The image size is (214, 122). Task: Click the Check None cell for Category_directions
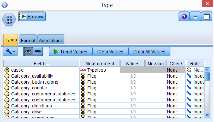176,106
